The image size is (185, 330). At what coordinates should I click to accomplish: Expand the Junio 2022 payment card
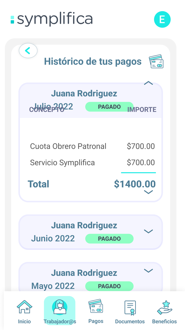(149, 231)
